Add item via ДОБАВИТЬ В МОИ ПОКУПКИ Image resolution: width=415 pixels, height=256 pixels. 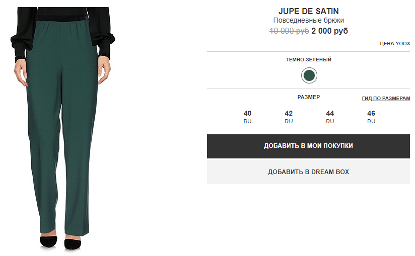(x=308, y=146)
